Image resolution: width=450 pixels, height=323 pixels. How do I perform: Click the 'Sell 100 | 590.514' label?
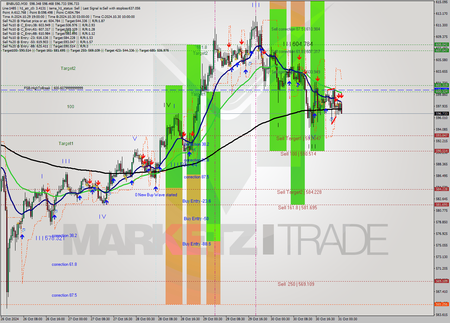298,154
